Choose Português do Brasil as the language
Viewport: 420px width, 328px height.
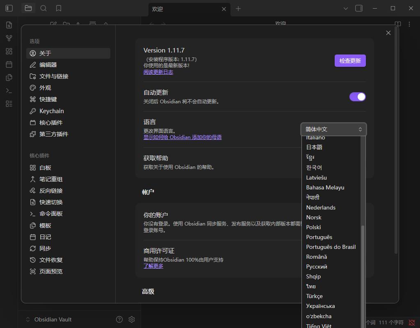[x=331, y=246]
